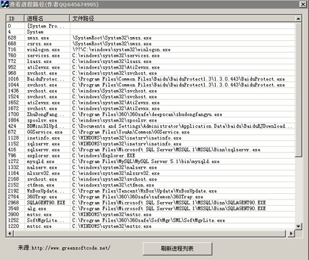Viewport: 309px width, 260px height.
Task: Select the SQLAGENT90.EXE process name cell
Action: click(x=46, y=203)
